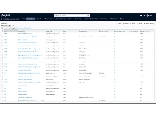Click the magnifier icon of the toolbar Search button

click(x=131, y=24)
